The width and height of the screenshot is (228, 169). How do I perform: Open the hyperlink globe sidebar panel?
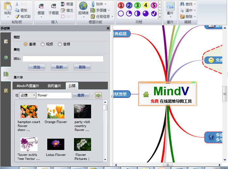pos(6,58)
